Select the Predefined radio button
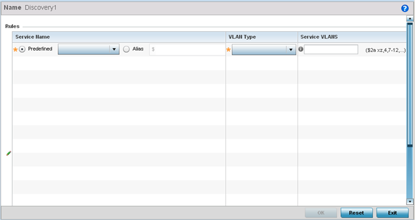Viewport: 415px width, 220px height. pyautogui.click(x=22, y=50)
